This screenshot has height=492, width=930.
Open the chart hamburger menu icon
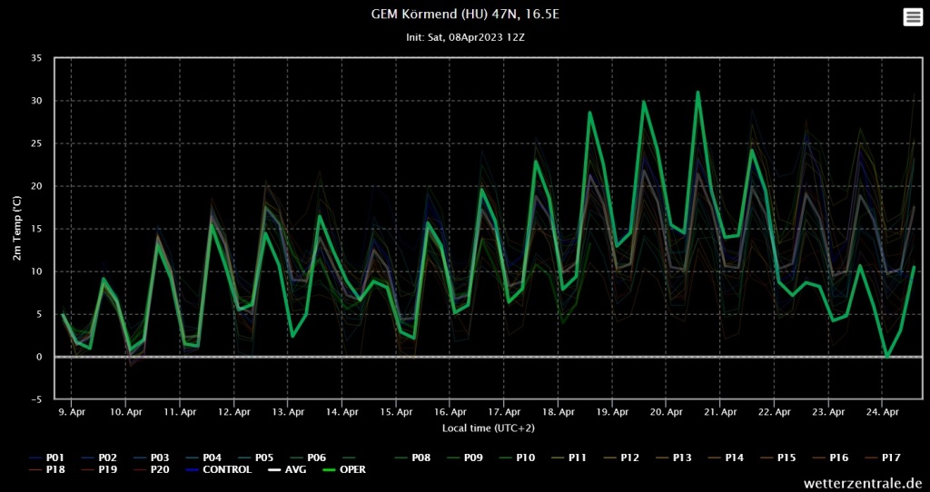tap(912, 17)
